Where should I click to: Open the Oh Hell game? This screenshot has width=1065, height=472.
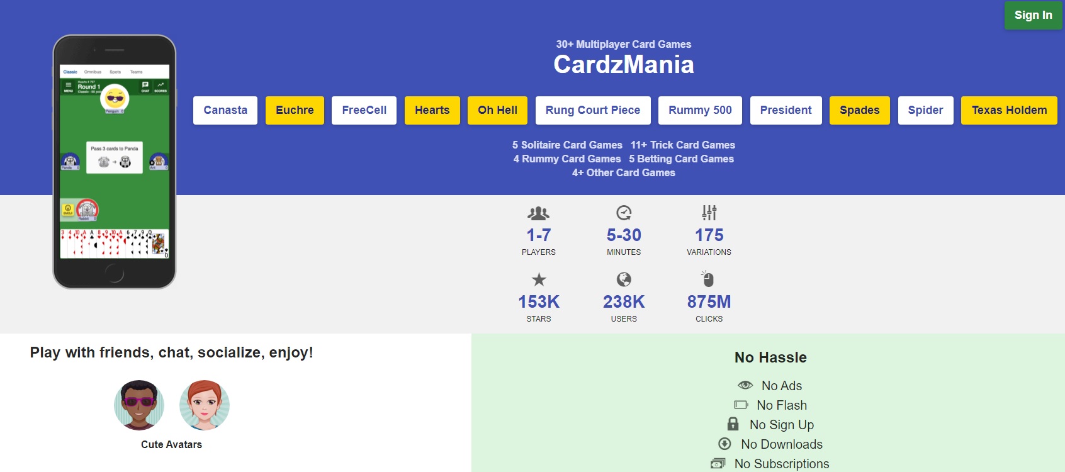tap(497, 110)
